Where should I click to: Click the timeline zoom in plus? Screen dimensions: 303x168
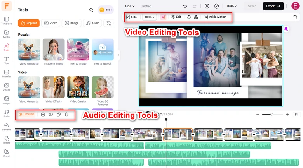(287, 115)
